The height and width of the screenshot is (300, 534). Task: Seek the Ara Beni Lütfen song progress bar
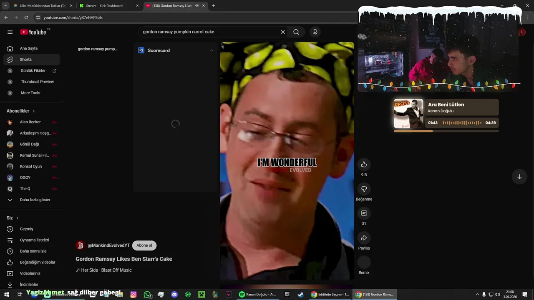tap(446, 131)
